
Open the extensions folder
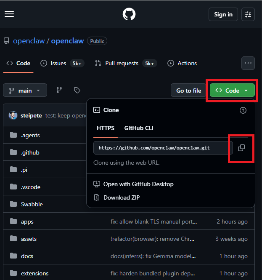click(35, 273)
